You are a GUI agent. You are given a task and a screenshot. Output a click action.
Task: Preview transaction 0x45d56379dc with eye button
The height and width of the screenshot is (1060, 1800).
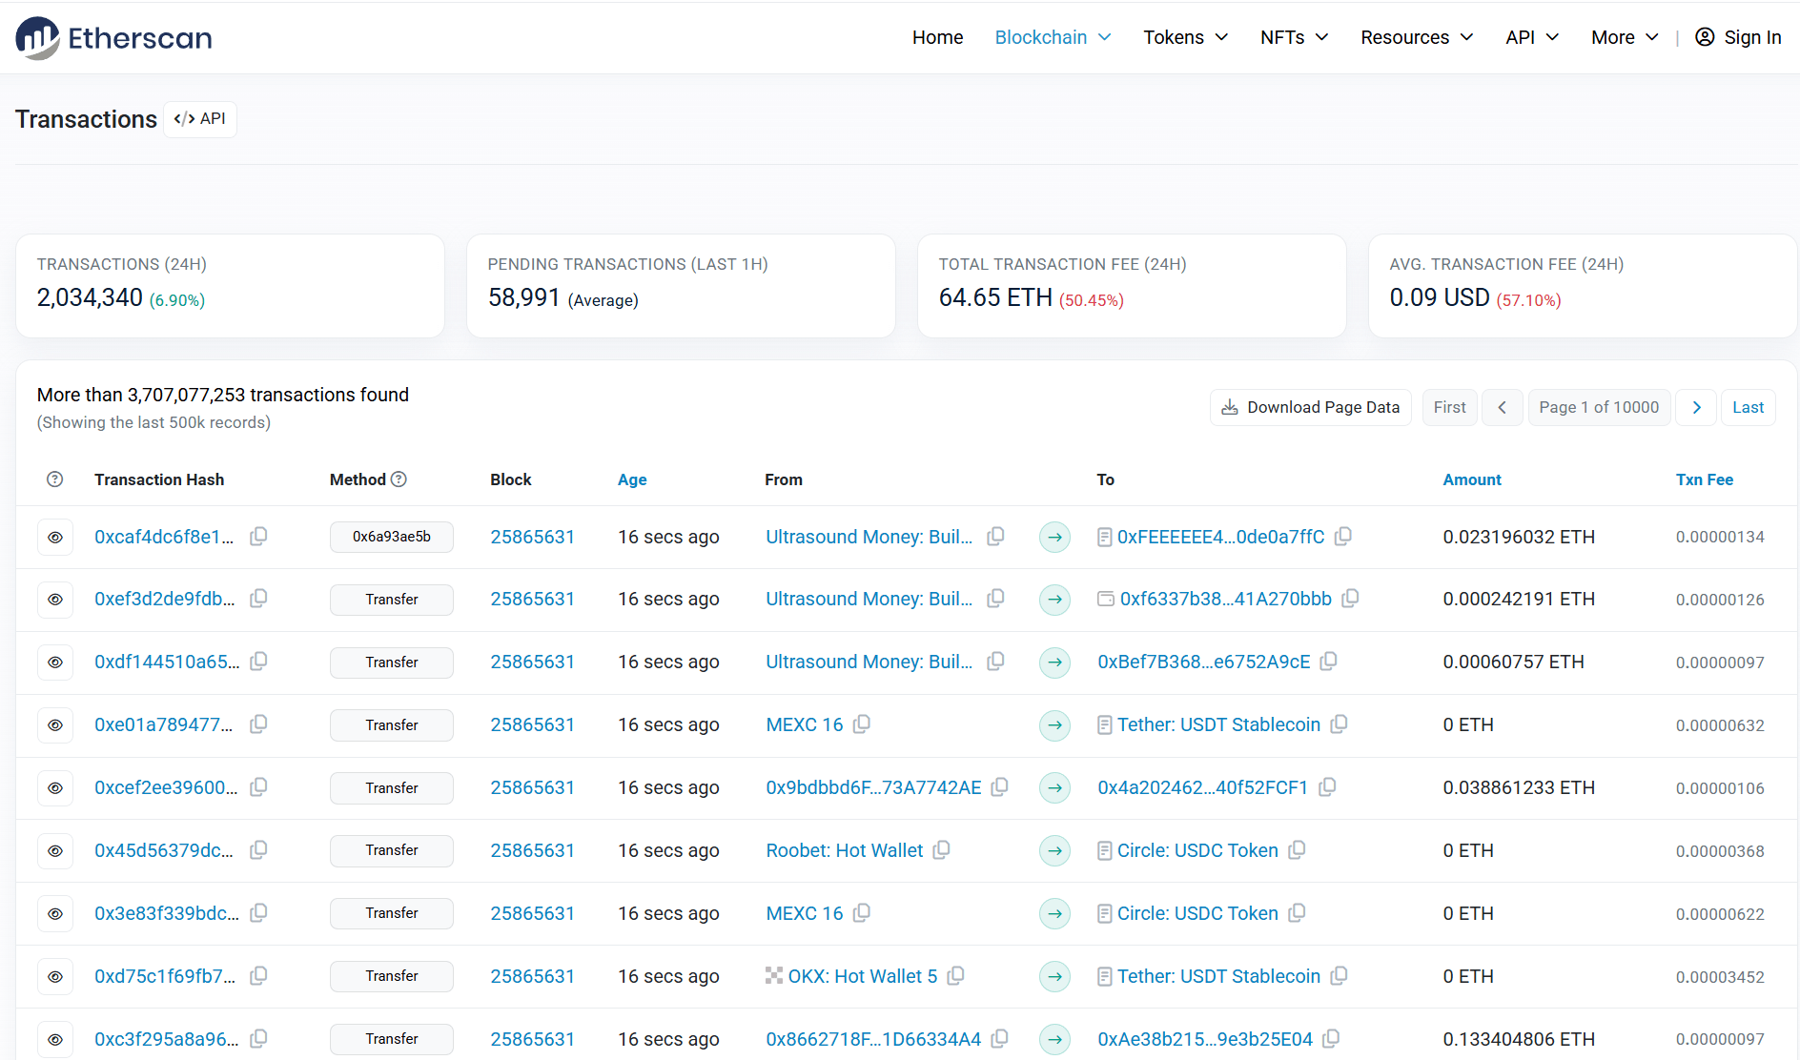click(x=55, y=851)
